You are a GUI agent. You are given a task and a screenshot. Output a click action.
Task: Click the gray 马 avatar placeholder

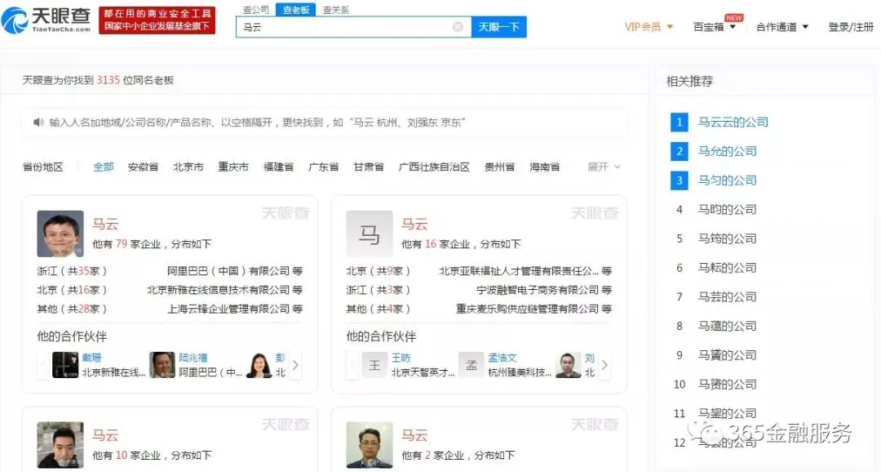[370, 234]
